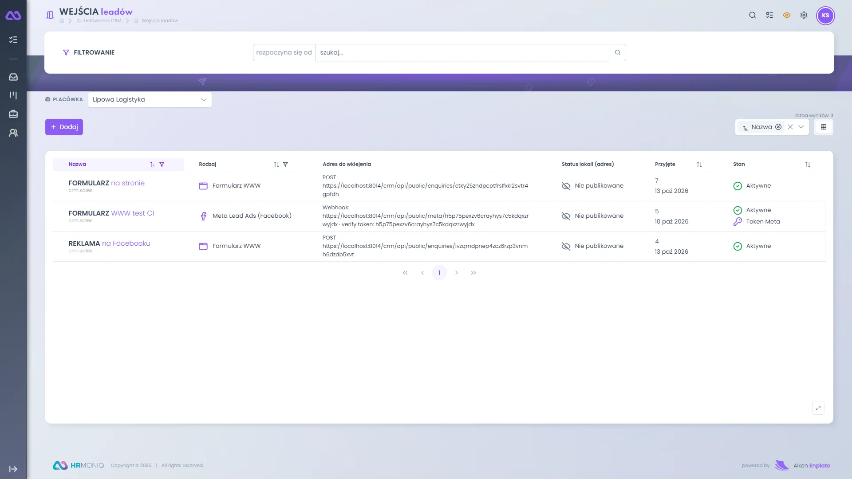Click the Dodaj button

pos(64,127)
